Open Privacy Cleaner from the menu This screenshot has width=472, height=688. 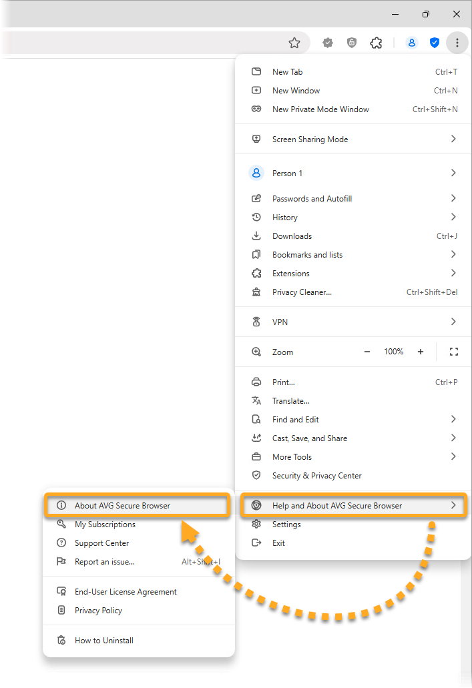pyautogui.click(x=302, y=292)
